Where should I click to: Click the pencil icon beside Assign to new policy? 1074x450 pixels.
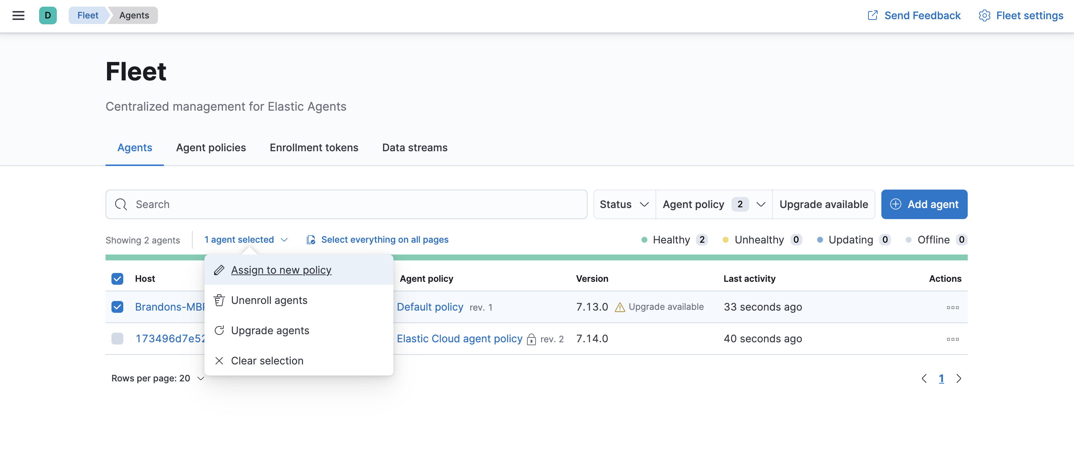click(x=219, y=270)
